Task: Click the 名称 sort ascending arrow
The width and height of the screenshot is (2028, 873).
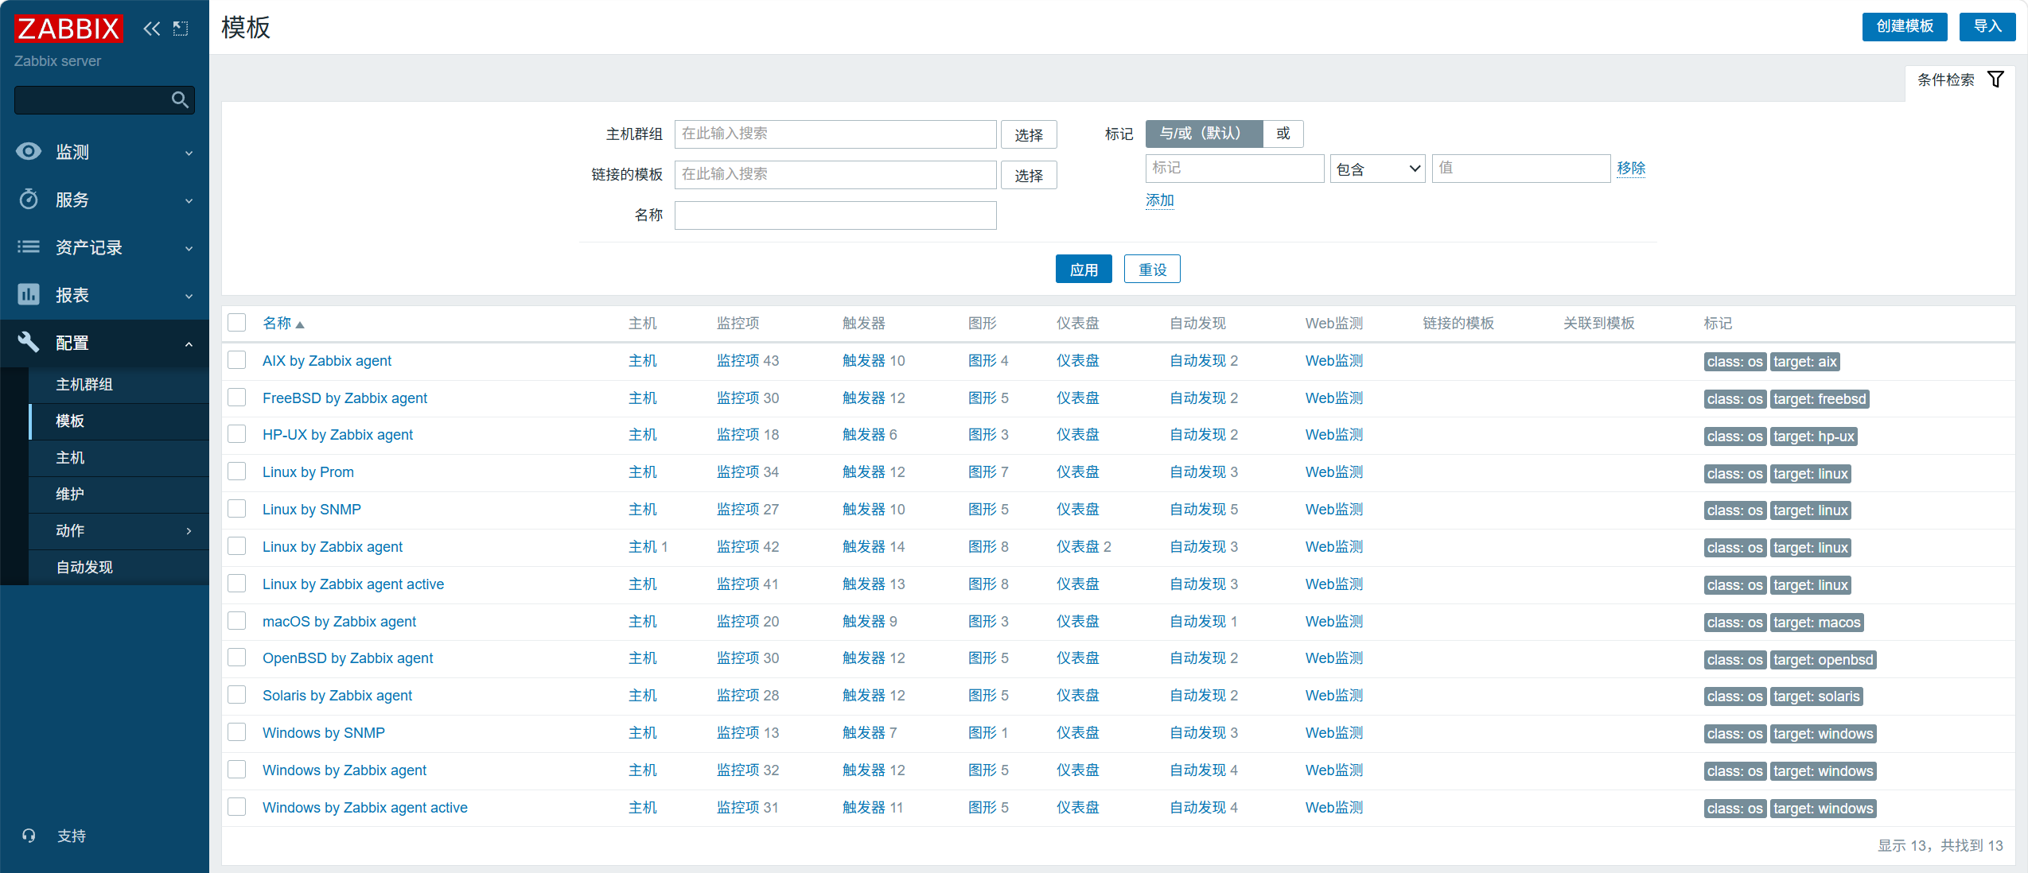Action: 300,324
